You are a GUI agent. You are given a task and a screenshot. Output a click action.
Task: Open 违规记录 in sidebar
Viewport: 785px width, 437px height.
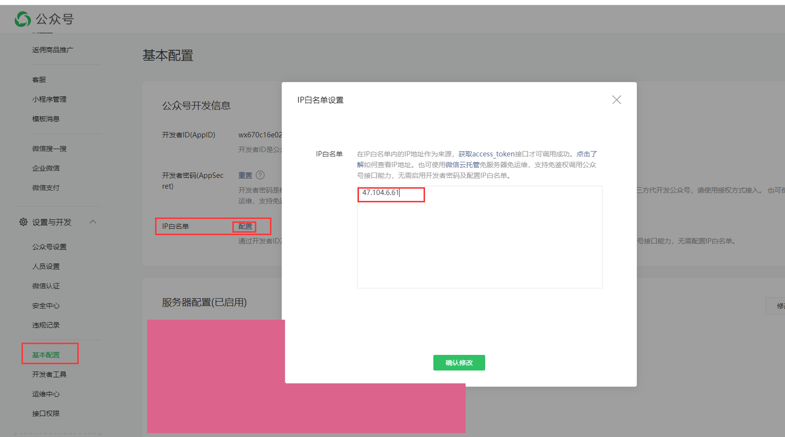[x=46, y=325]
